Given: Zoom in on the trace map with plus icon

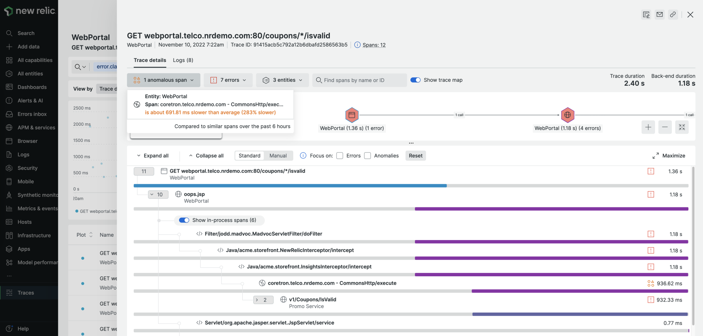Looking at the screenshot, I should [648, 127].
